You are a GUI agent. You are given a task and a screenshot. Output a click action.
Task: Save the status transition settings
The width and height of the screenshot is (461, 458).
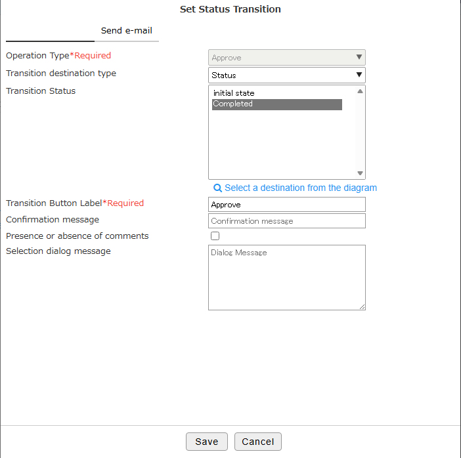coord(207,442)
